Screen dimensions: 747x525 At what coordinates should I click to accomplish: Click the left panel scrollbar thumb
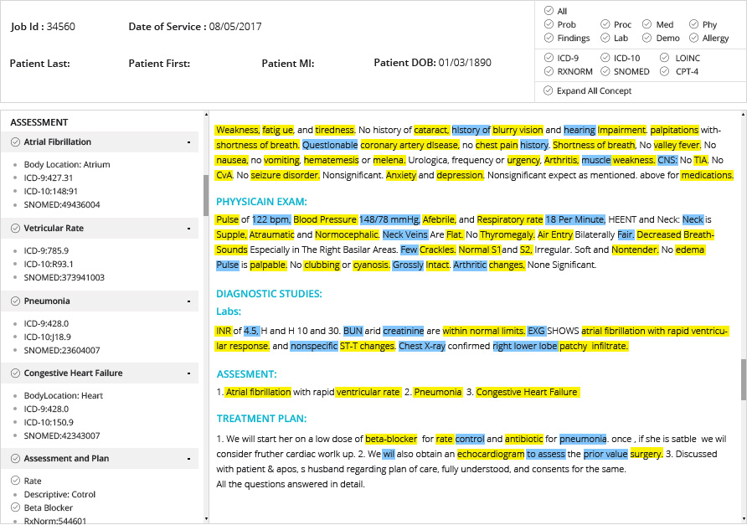coord(206,195)
